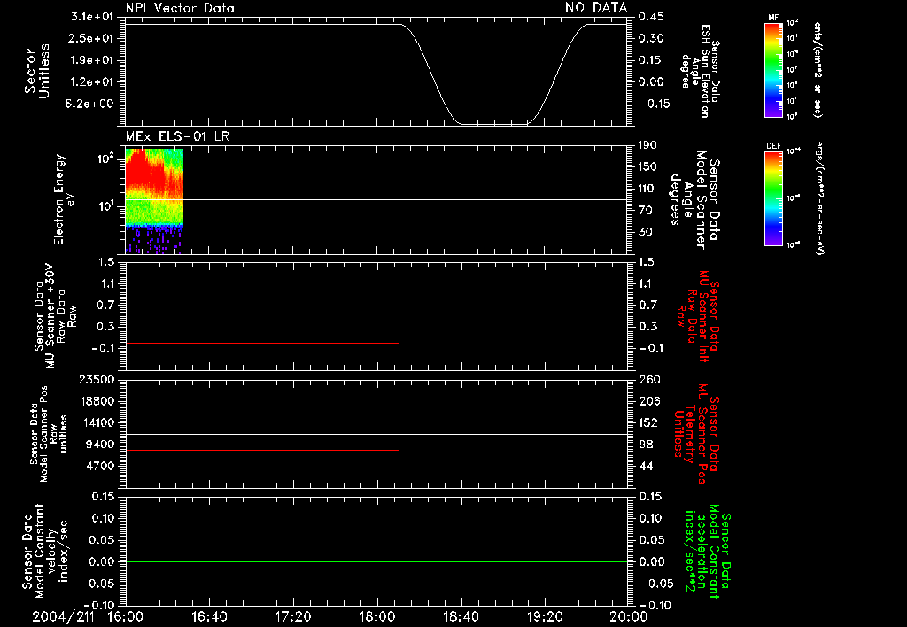Click the "190" scanner angle axis value

click(647, 145)
